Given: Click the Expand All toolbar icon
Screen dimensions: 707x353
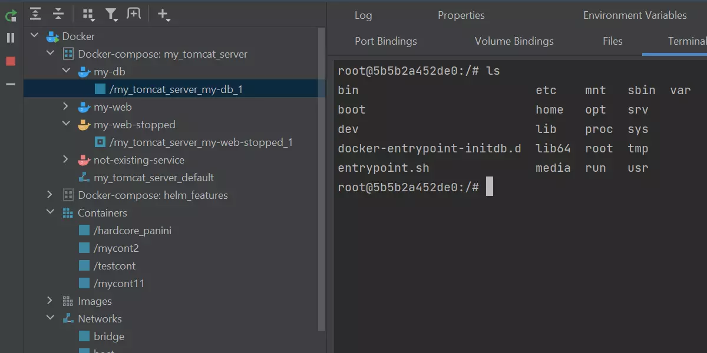Looking at the screenshot, I should click(x=36, y=14).
